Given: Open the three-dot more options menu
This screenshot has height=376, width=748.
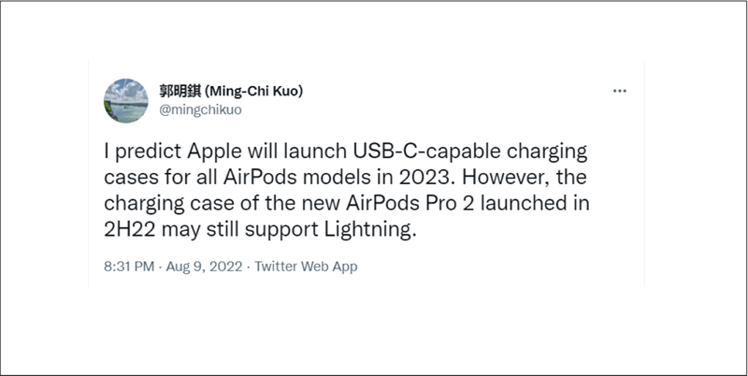Looking at the screenshot, I should point(619,91).
